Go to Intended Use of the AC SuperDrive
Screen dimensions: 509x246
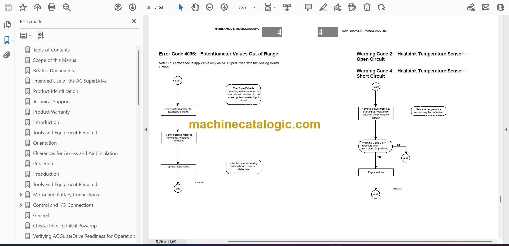click(x=70, y=81)
